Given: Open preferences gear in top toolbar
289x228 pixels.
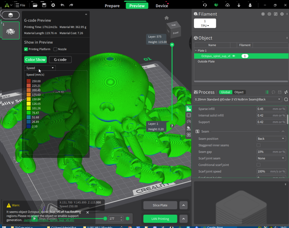Looking at the screenshot, I should click(x=53, y=5).
